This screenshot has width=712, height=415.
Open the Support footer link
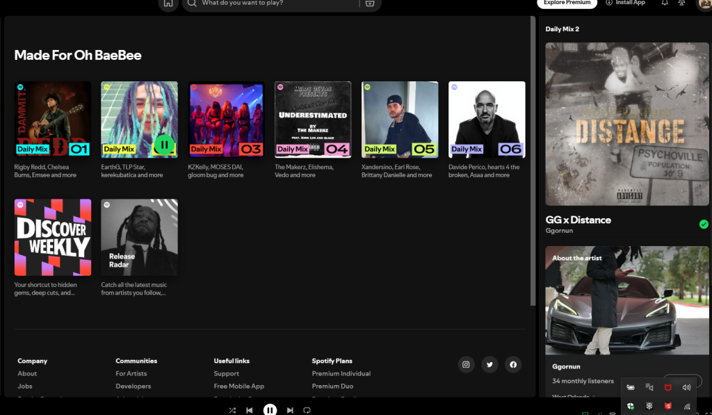227,373
